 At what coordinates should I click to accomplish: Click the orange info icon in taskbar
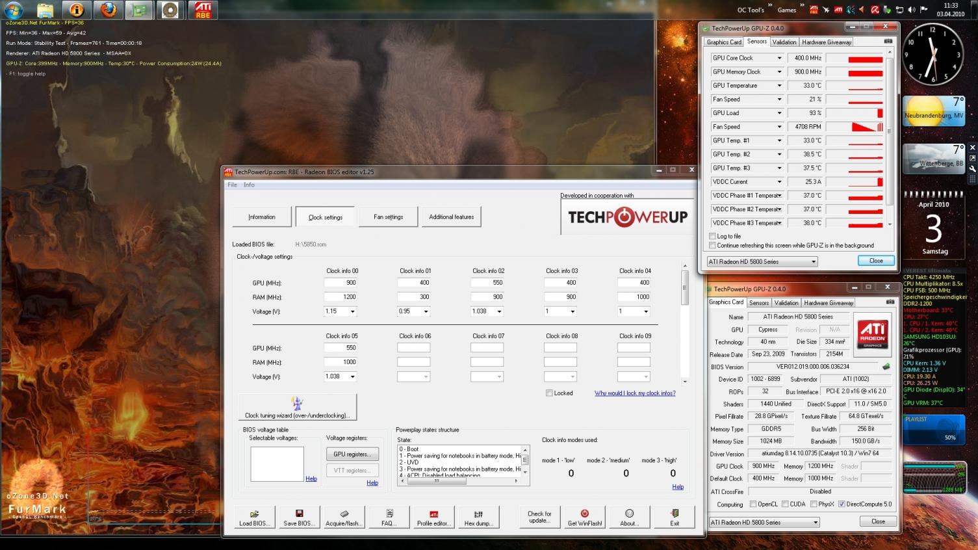(77, 10)
